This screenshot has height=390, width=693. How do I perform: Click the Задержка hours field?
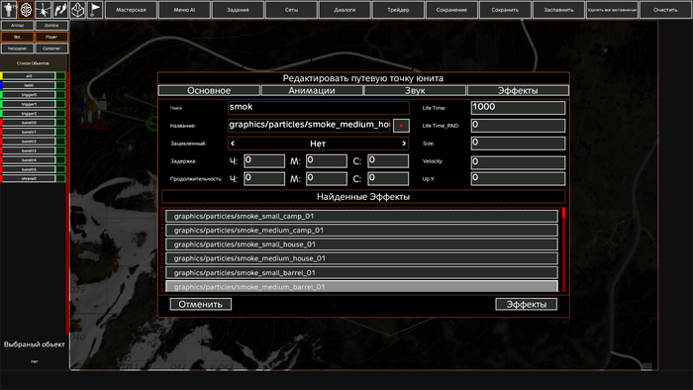pyautogui.click(x=264, y=160)
